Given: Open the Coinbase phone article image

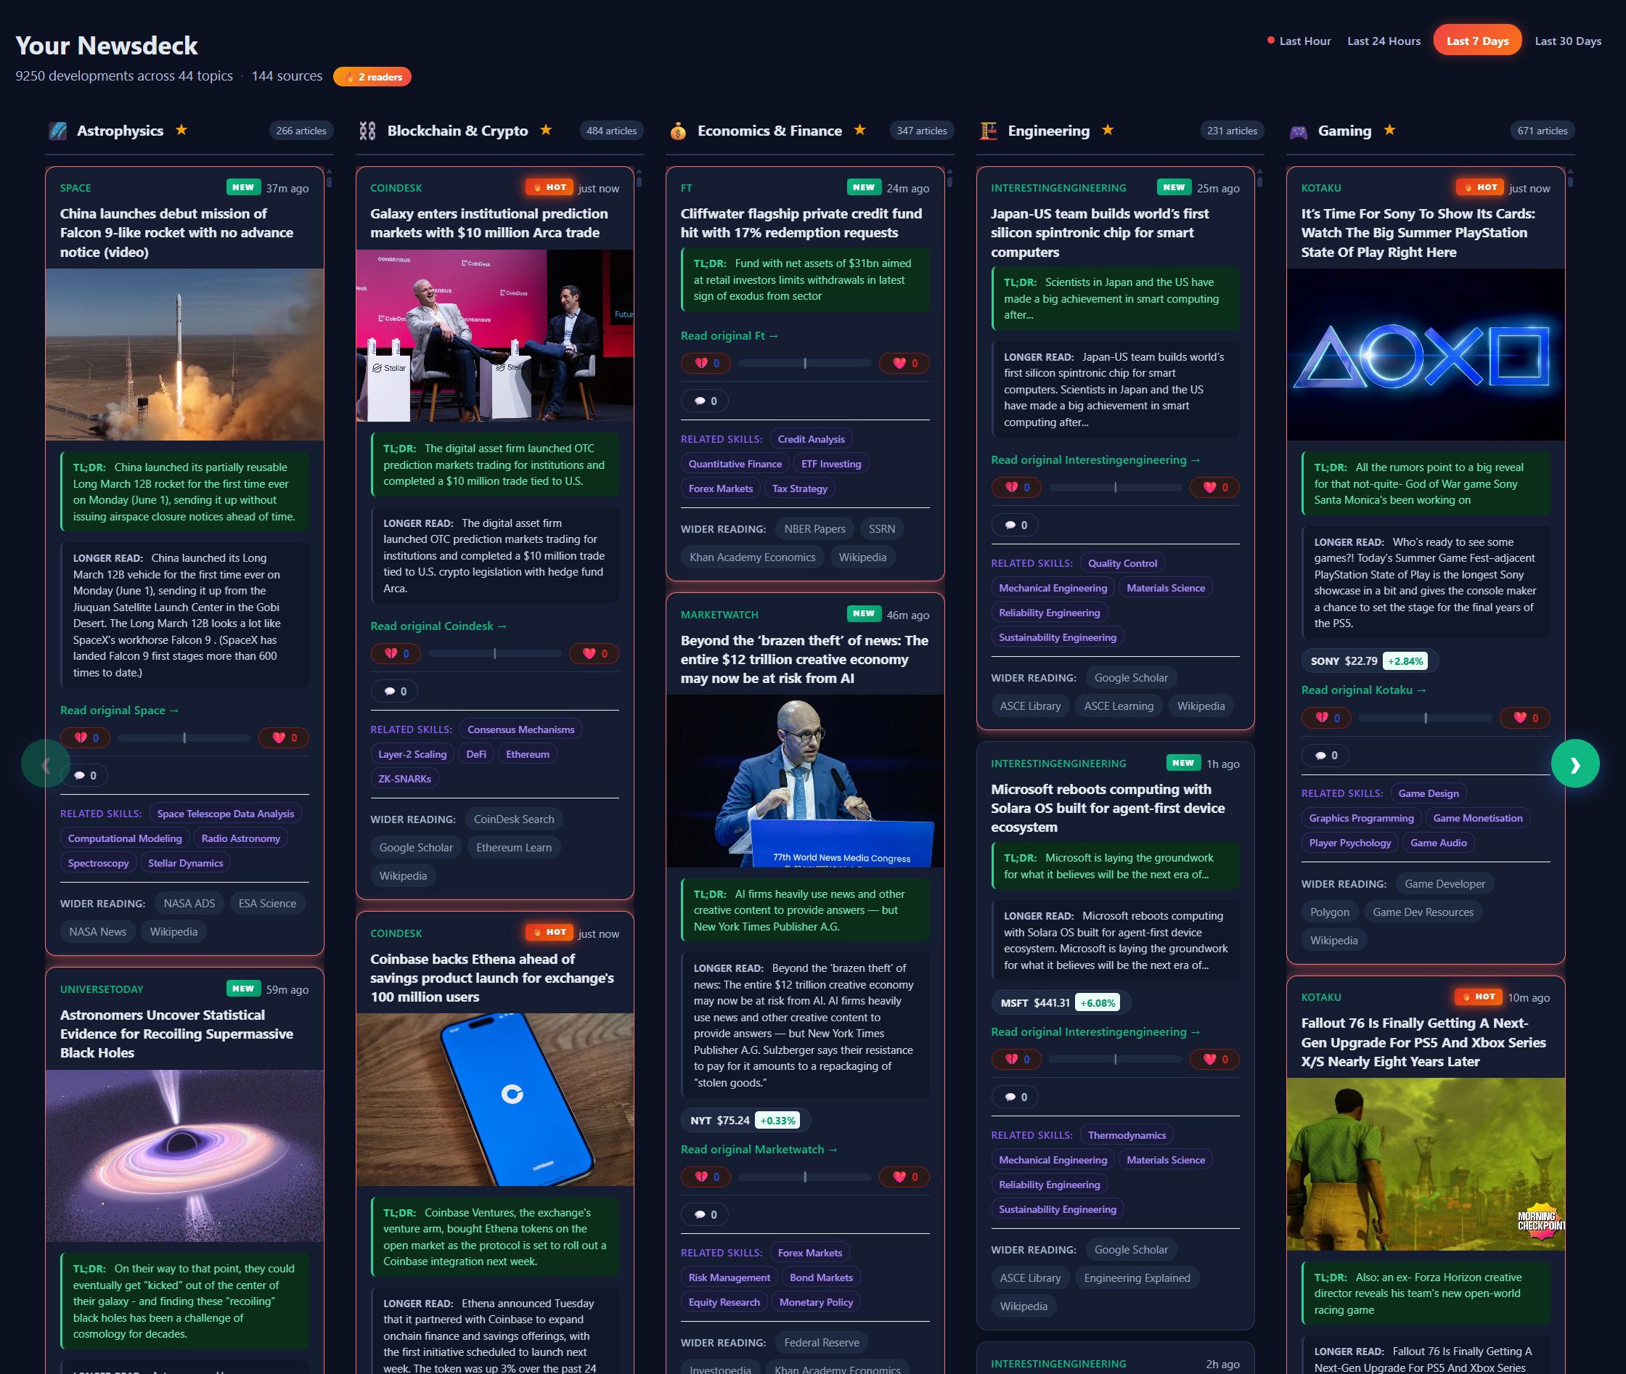Looking at the screenshot, I should coord(495,1099).
